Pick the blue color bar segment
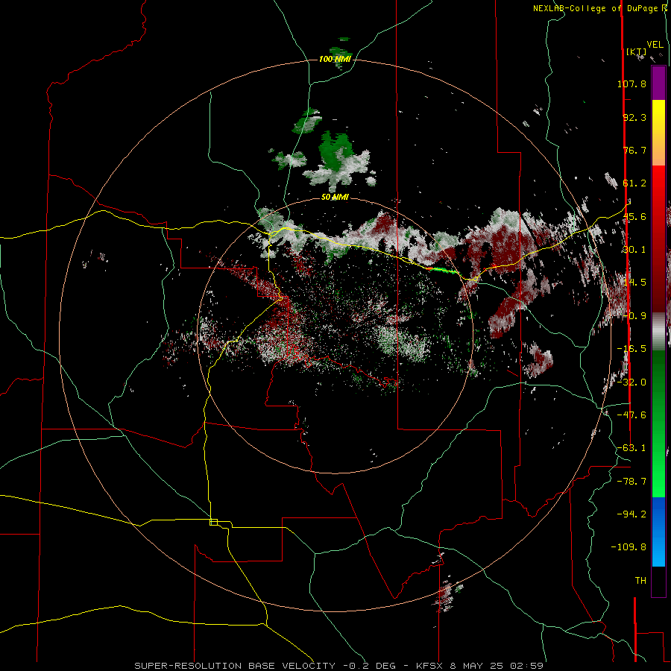Screen dimensions: 671x671 [658, 532]
